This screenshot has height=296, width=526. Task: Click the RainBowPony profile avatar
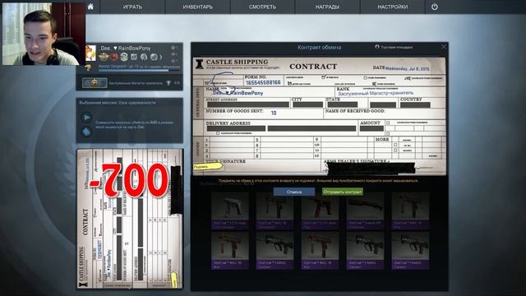[90, 53]
